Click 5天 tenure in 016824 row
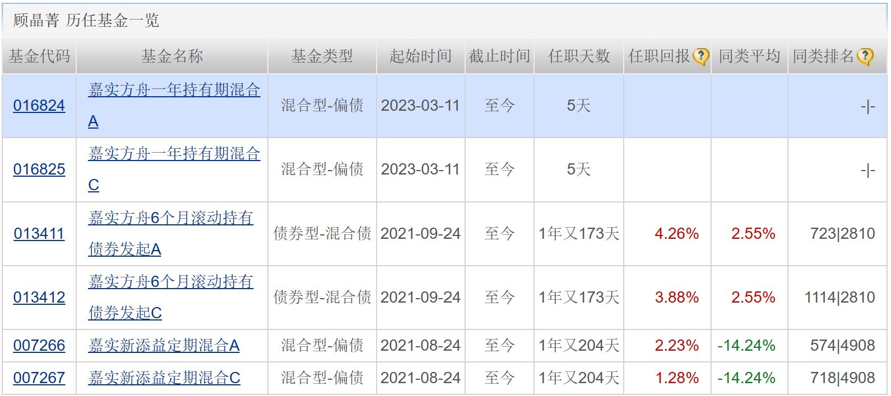The image size is (891, 396). pyautogui.click(x=579, y=106)
